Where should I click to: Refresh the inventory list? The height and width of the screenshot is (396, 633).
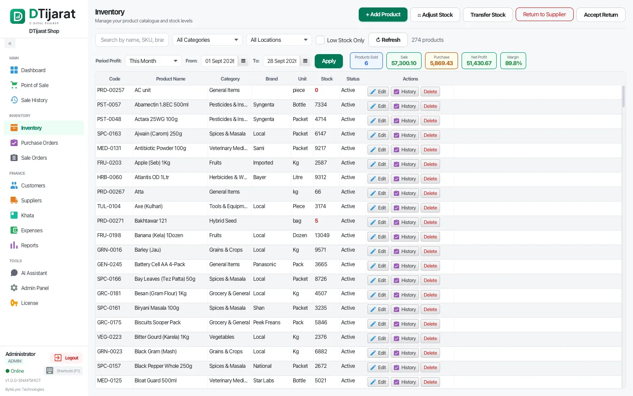(388, 40)
